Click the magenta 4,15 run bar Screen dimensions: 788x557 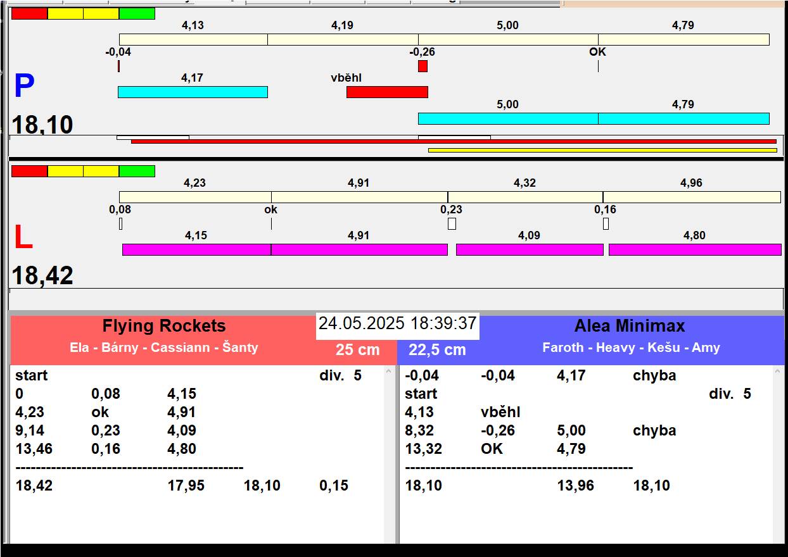(196, 249)
